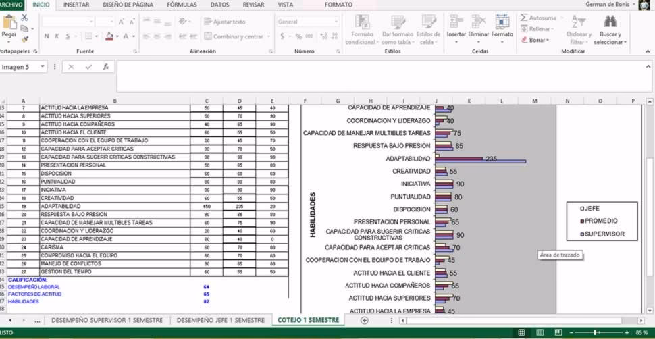Click the Cut scissors icon
Image resolution: width=655 pixels, height=339 pixels.
[x=24, y=18]
